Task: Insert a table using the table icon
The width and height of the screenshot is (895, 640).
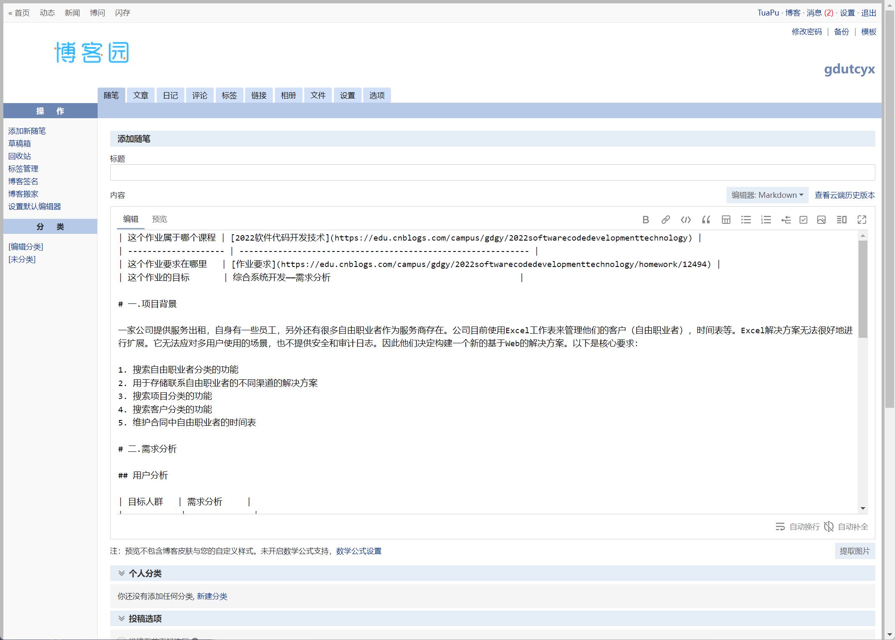Action: click(726, 220)
